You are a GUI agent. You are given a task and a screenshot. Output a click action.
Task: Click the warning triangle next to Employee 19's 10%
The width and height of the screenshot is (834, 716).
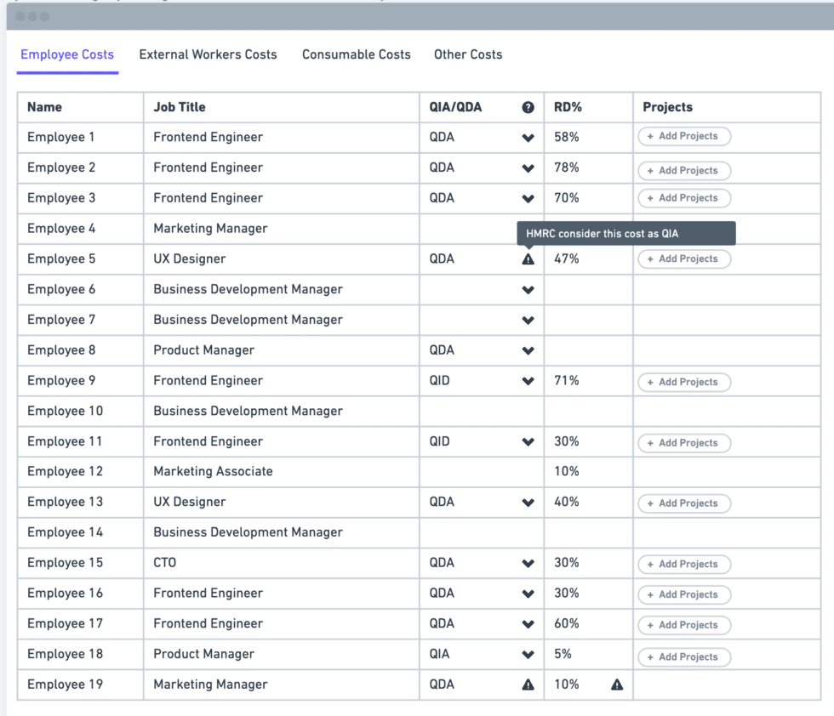click(x=617, y=685)
